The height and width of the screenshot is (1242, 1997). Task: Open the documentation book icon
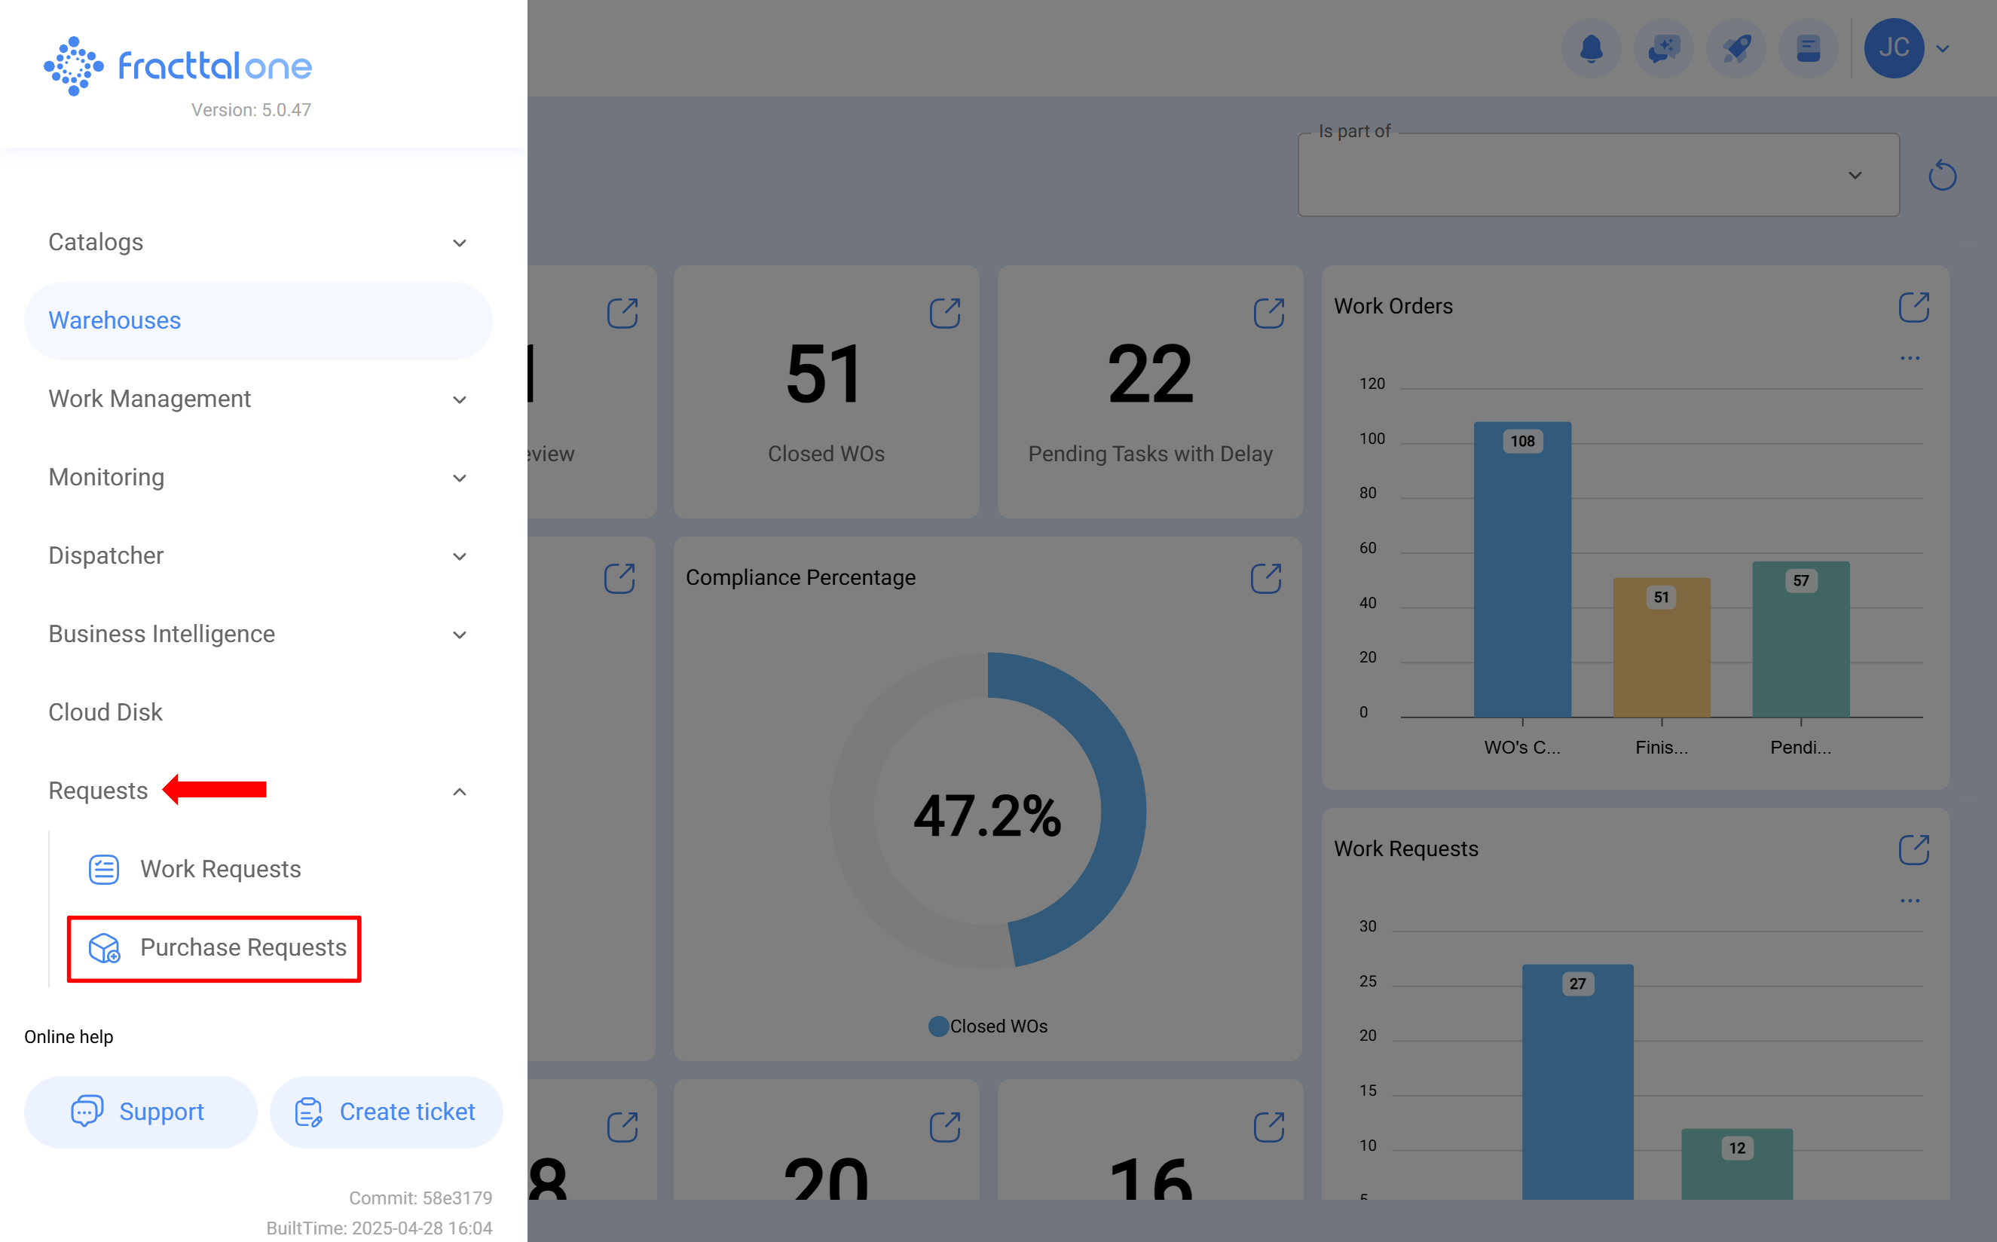pyautogui.click(x=1808, y=47)
